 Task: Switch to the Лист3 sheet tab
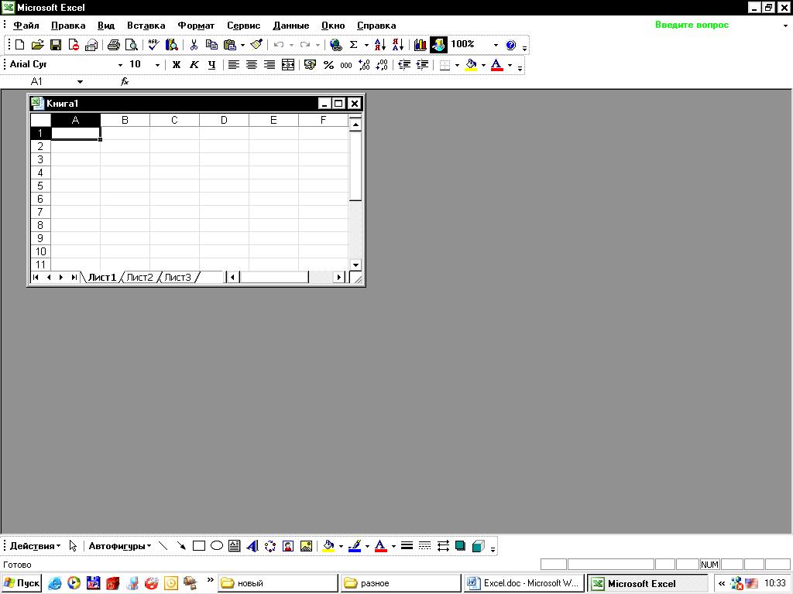pos(178,278)
